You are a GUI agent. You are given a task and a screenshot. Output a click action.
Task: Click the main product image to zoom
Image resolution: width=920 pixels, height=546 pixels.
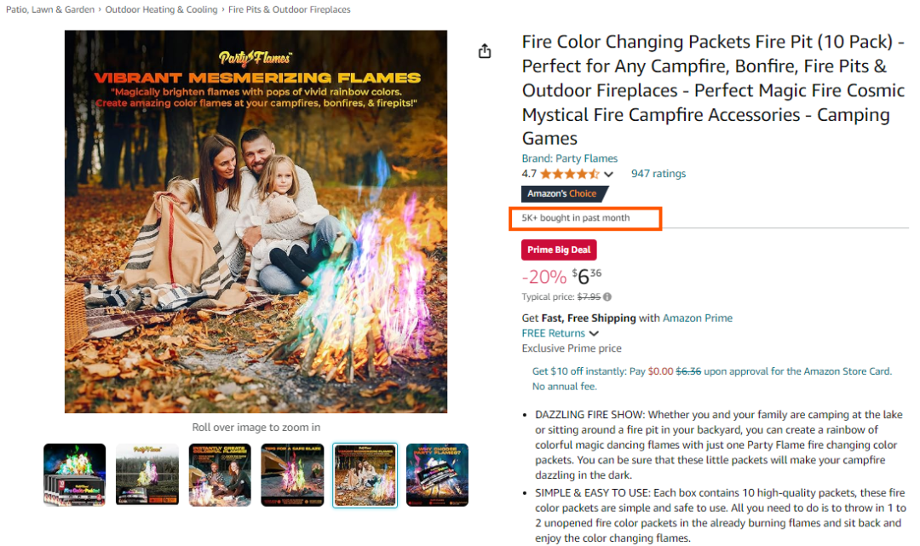pos(256,221)
